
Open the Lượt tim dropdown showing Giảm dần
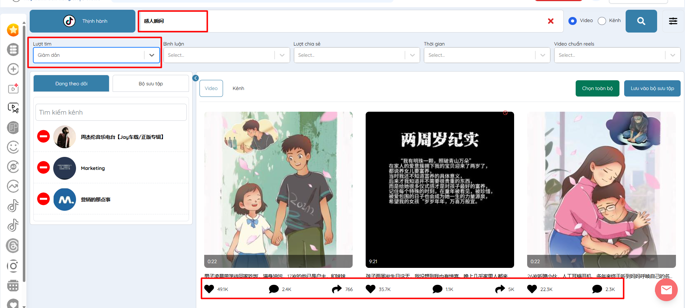coord(96,55)
